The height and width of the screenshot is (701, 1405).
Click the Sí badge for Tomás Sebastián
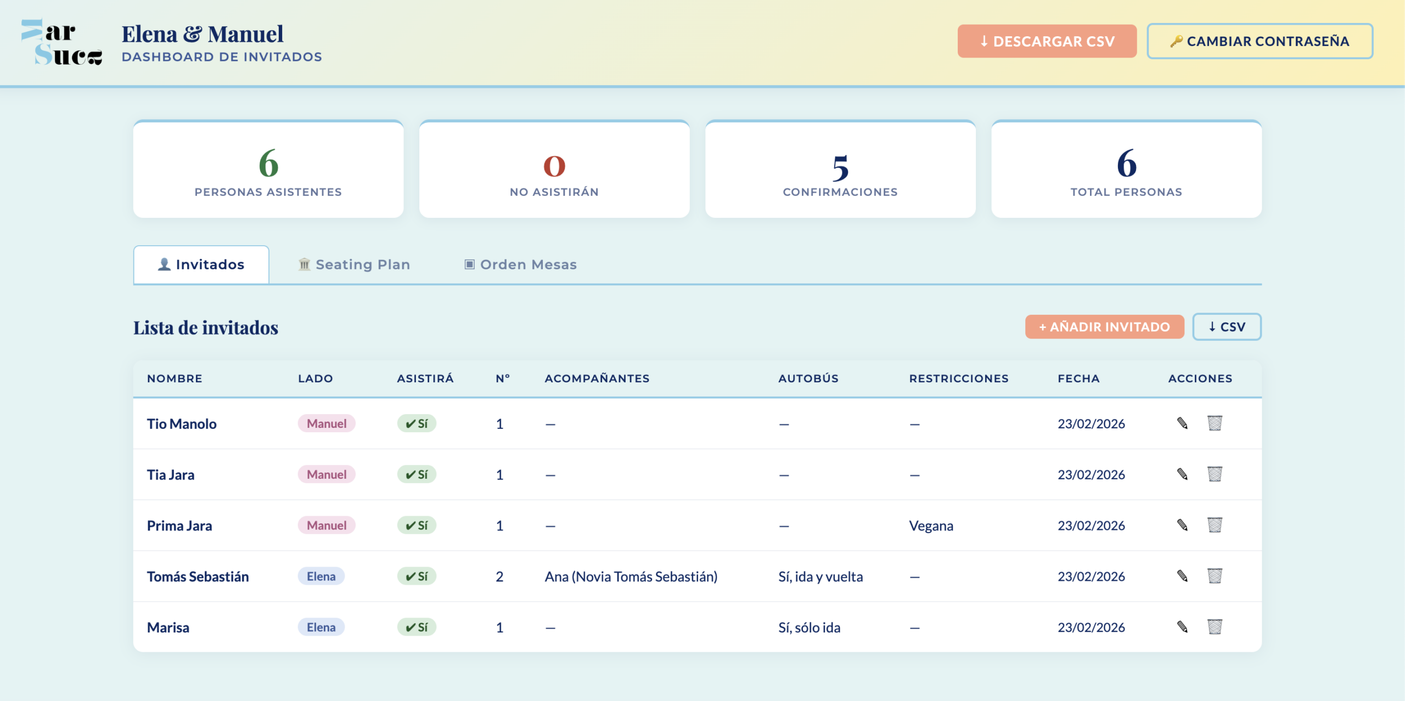[417, 576]
